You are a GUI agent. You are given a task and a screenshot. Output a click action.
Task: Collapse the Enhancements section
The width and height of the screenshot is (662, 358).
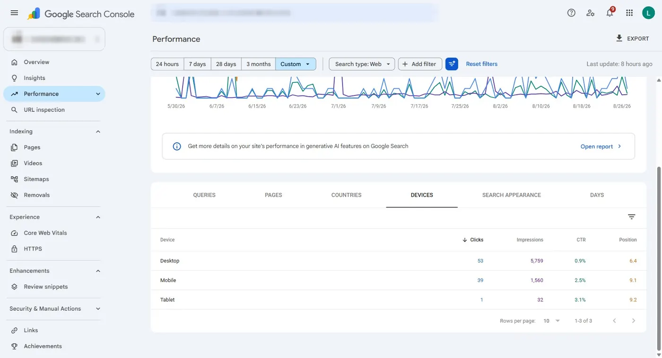pos(98,271)
